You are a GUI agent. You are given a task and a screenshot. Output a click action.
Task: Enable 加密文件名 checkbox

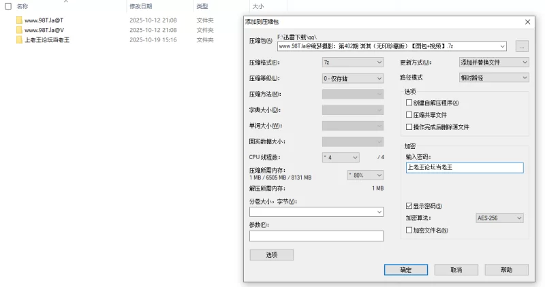(409, 231)
